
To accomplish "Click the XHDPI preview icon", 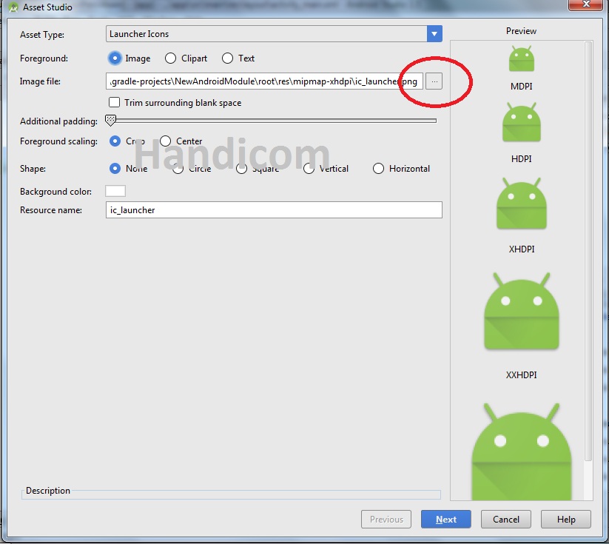I will click(x=521, y=204).
